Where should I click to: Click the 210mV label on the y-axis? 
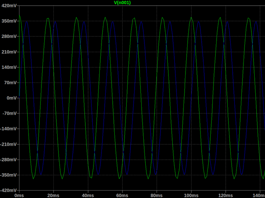pyautogui.click(x=9, y=52)
